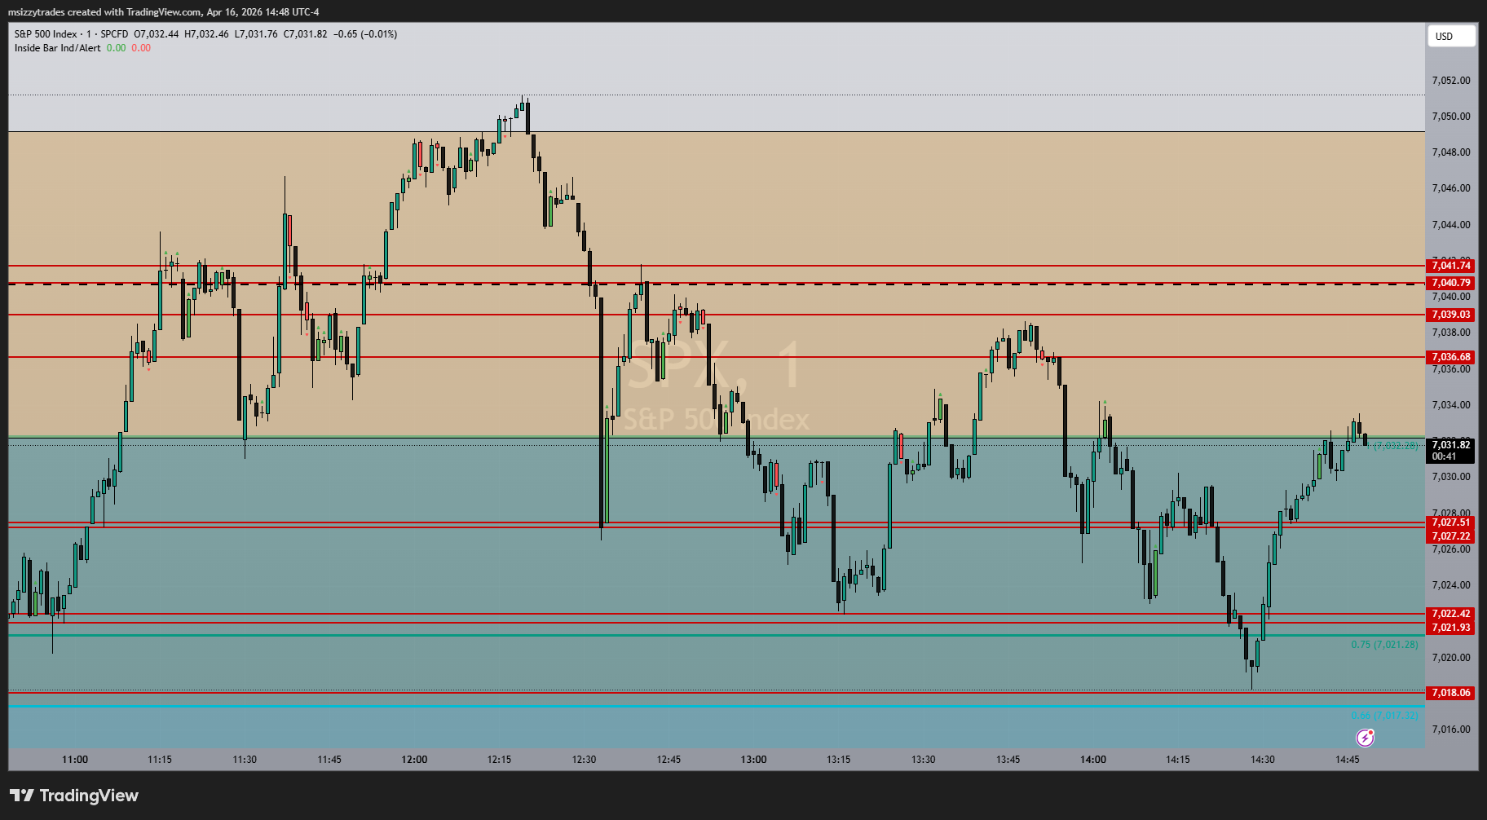Image resolution: width=1487 pixels, height=820 pixels.
Task: Click the 7,044.00 price scale label
Action: tap(1451, 225)
